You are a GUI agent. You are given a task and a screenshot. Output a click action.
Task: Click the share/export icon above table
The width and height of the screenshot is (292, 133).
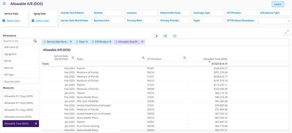(x=165, y=36)
